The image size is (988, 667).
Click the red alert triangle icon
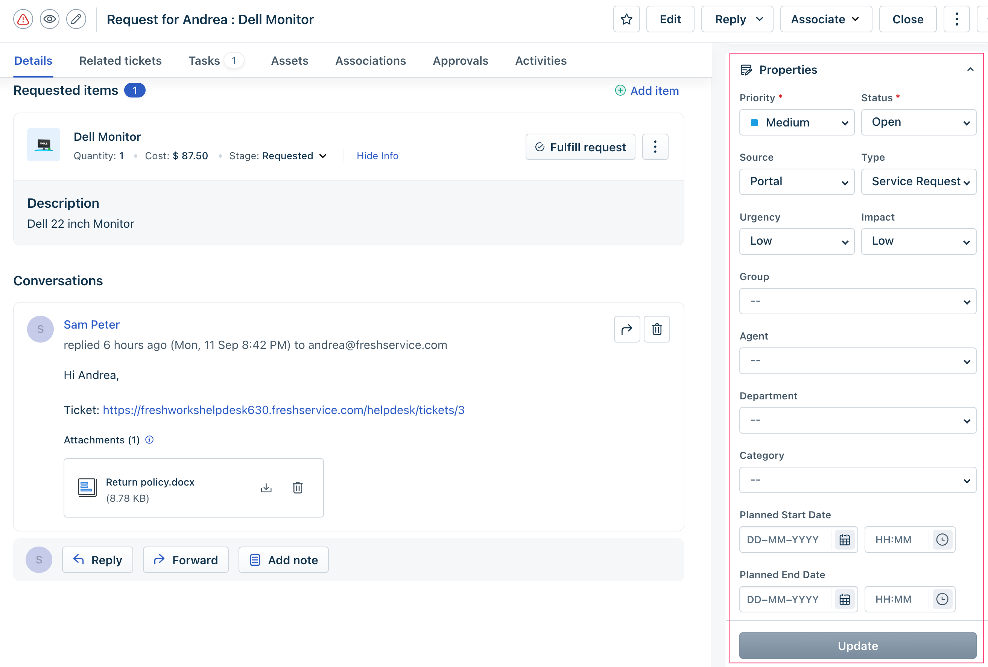click(23, 19)
